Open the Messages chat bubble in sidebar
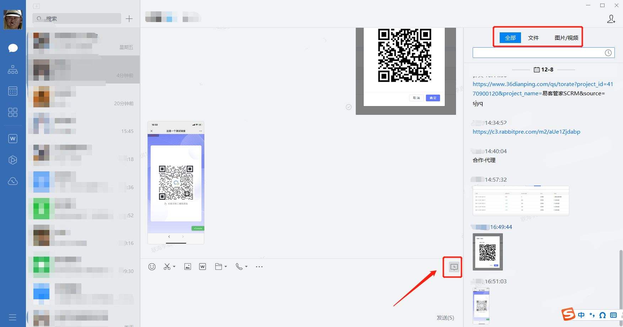The width and height of the screenshot is (623, 327). 13,48
